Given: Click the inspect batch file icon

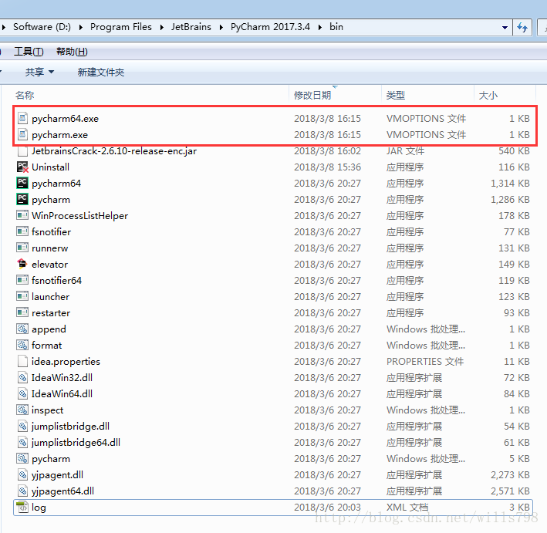Looking at the screenshot, I should 22,410.
